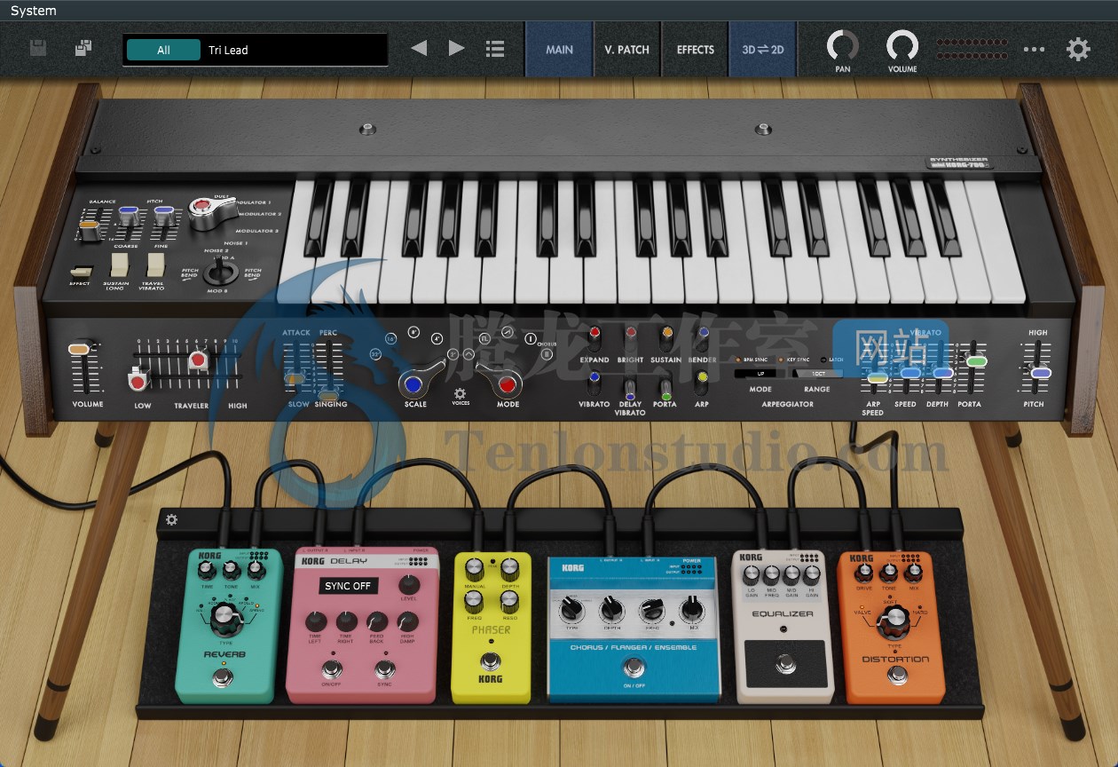Switch to the EFFECTS tab

click(x=695, y=49)
